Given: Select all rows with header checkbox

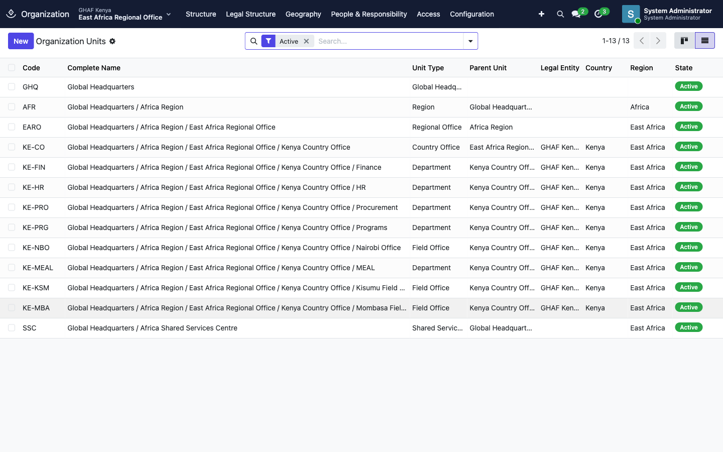Looking at the screenshot, I should click(12, 67).
